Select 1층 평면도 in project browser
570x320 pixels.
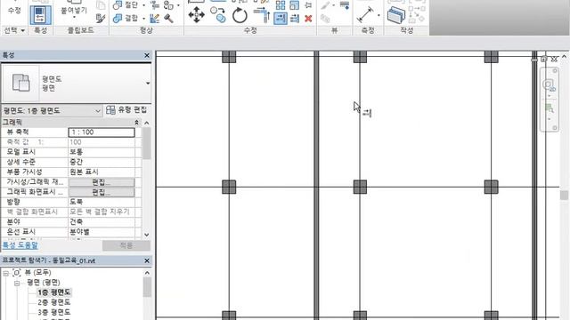tap(53, 292)
